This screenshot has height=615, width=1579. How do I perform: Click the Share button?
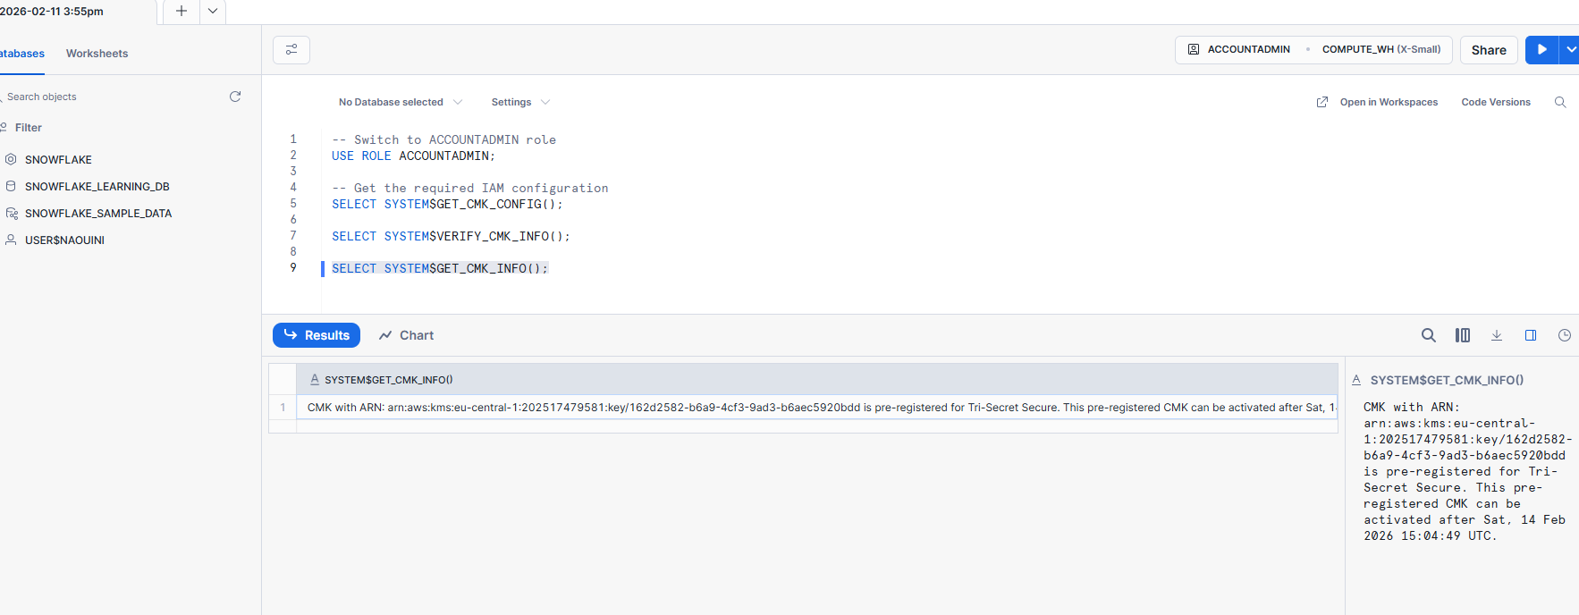(x=1489, y=50)
